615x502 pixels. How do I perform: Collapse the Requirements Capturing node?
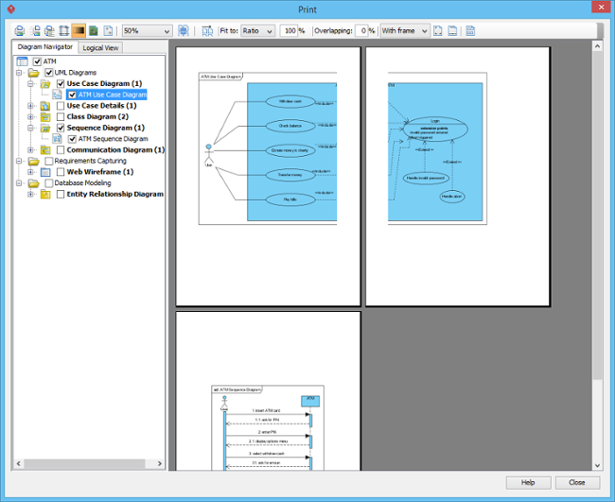tap(18, 161)
